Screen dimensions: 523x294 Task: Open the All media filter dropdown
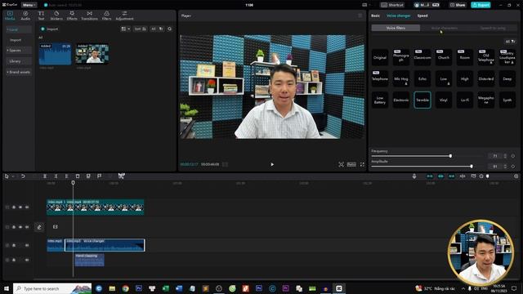click(x=157, y=29)
